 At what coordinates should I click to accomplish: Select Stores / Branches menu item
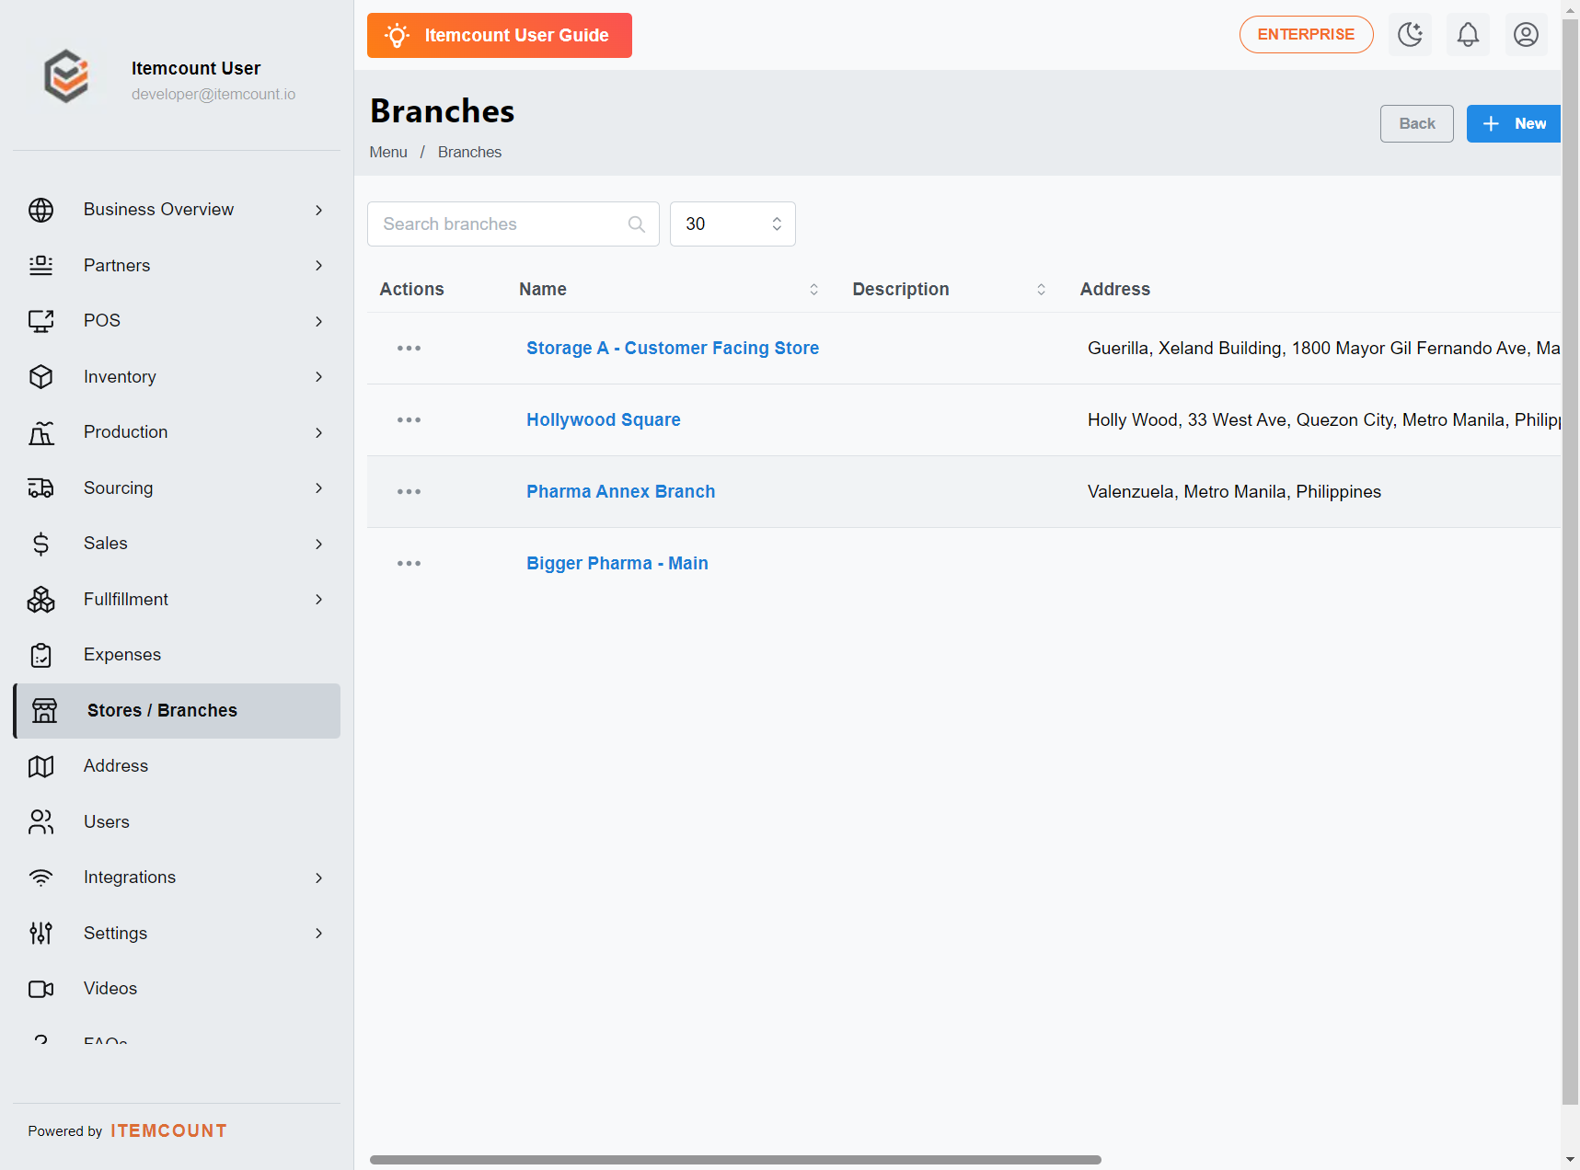point(177,711)
